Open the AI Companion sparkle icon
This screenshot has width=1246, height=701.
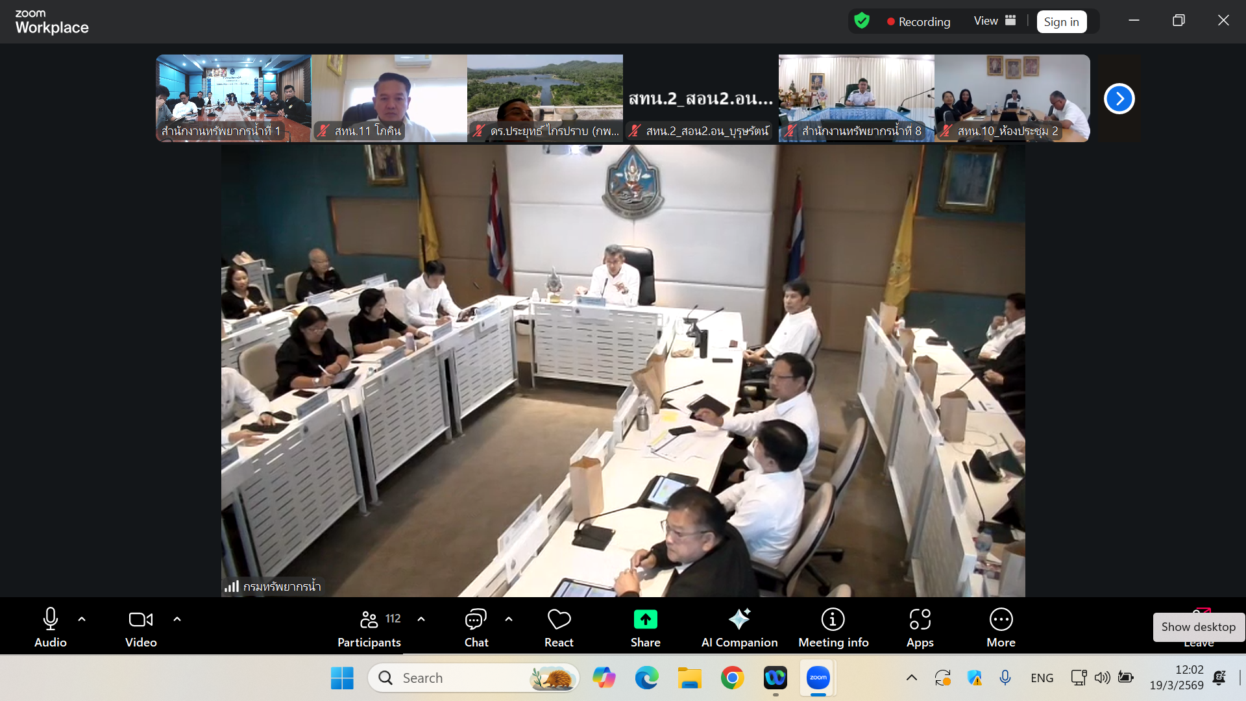pyautogui.click(x=739, y=620)
